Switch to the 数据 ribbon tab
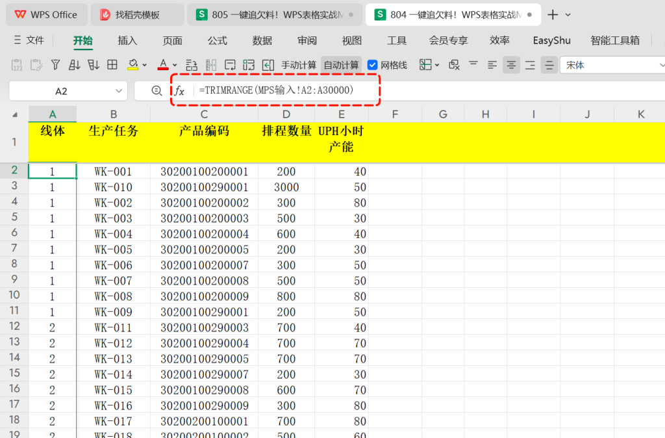Screen dimensions: 665x438 [x=262, y=40]
